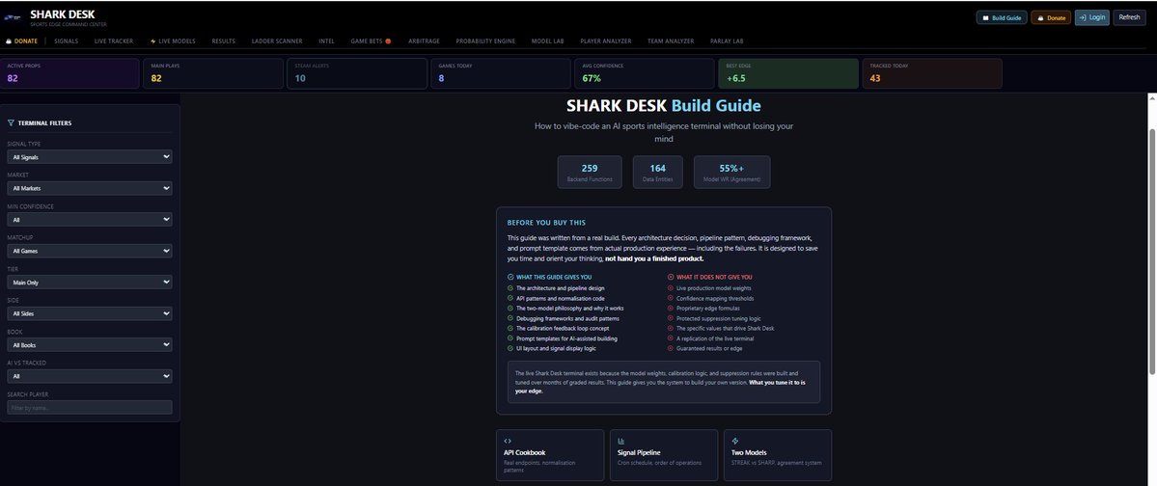Open the Player Analyzer tab
This screenshot has height=486, width=1157.
[x=605, y=41]
